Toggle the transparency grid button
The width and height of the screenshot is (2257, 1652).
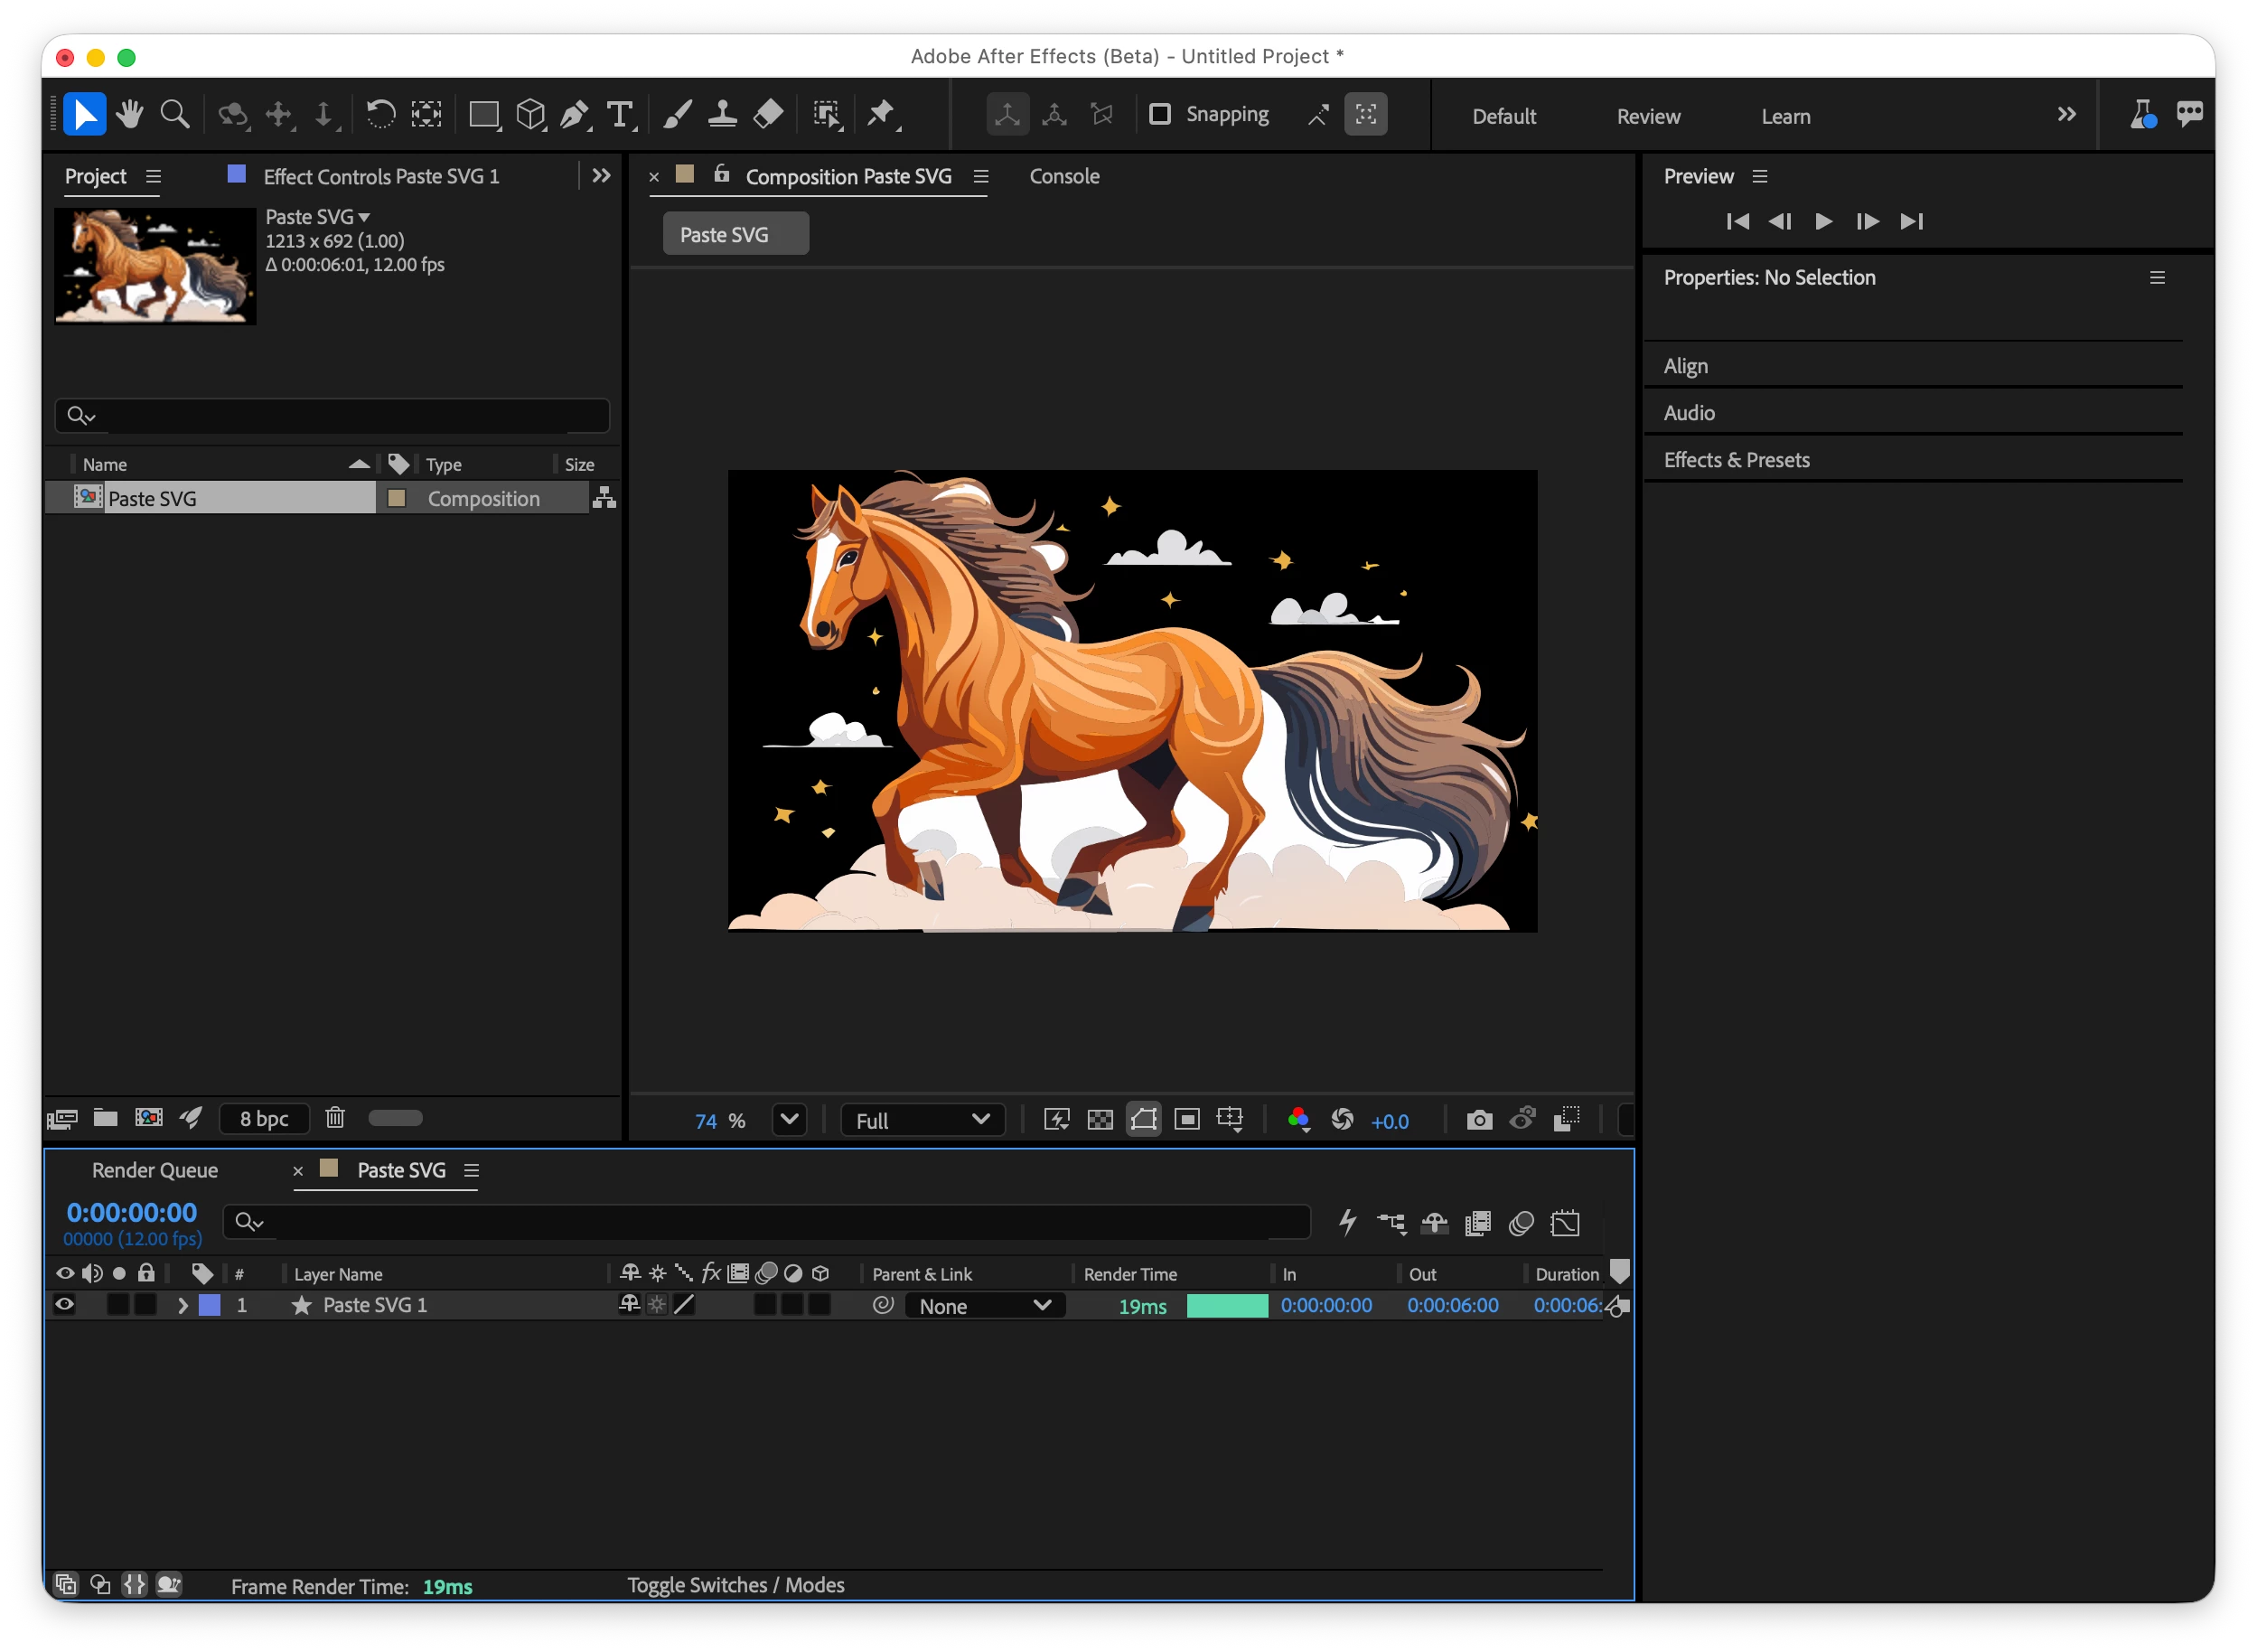[x=1100, y=1120]
